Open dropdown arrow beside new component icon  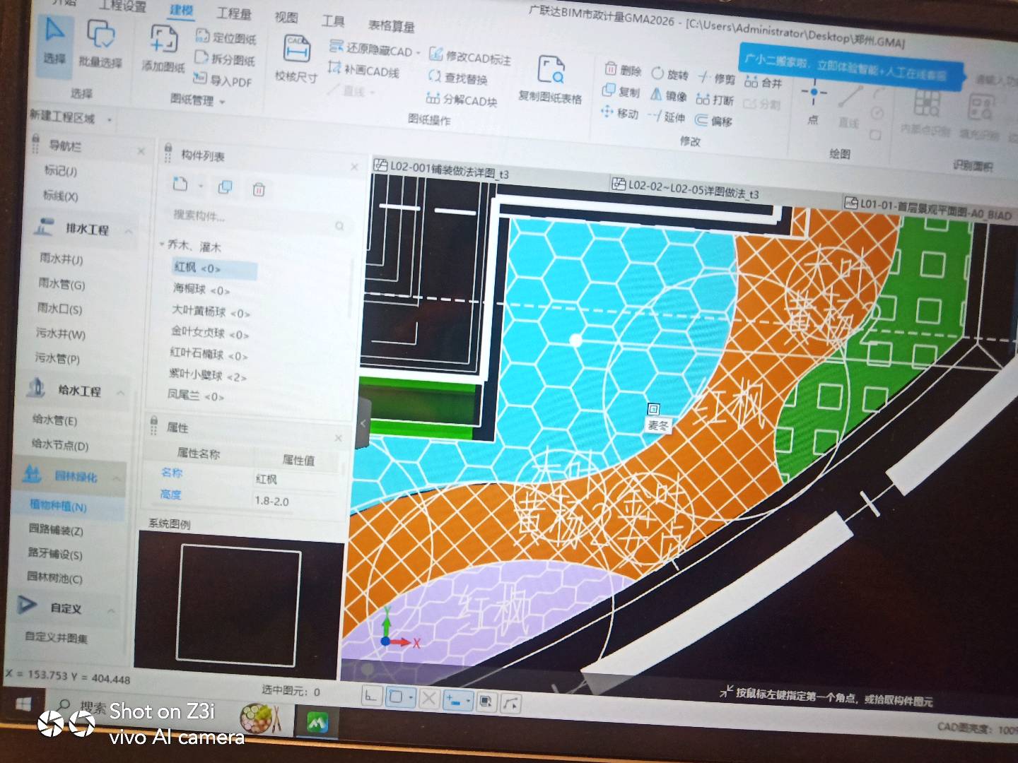click(201, 186)
